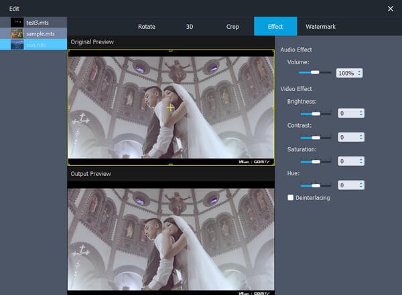This screenshot has width=402, height=295.
Task: Click the right-middle crop handle
Action: pyautogui.click(x=273, y=108)
